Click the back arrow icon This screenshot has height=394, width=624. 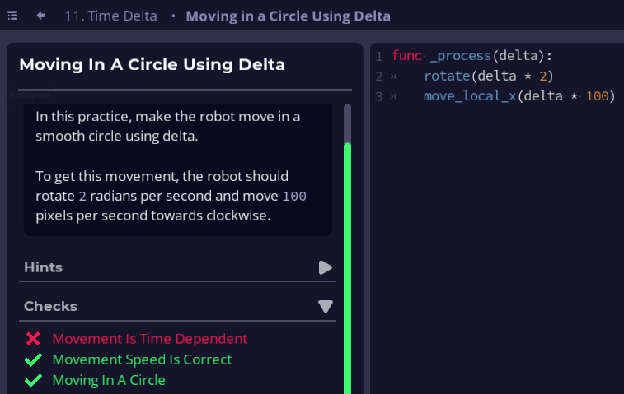(x=41, y=16)
